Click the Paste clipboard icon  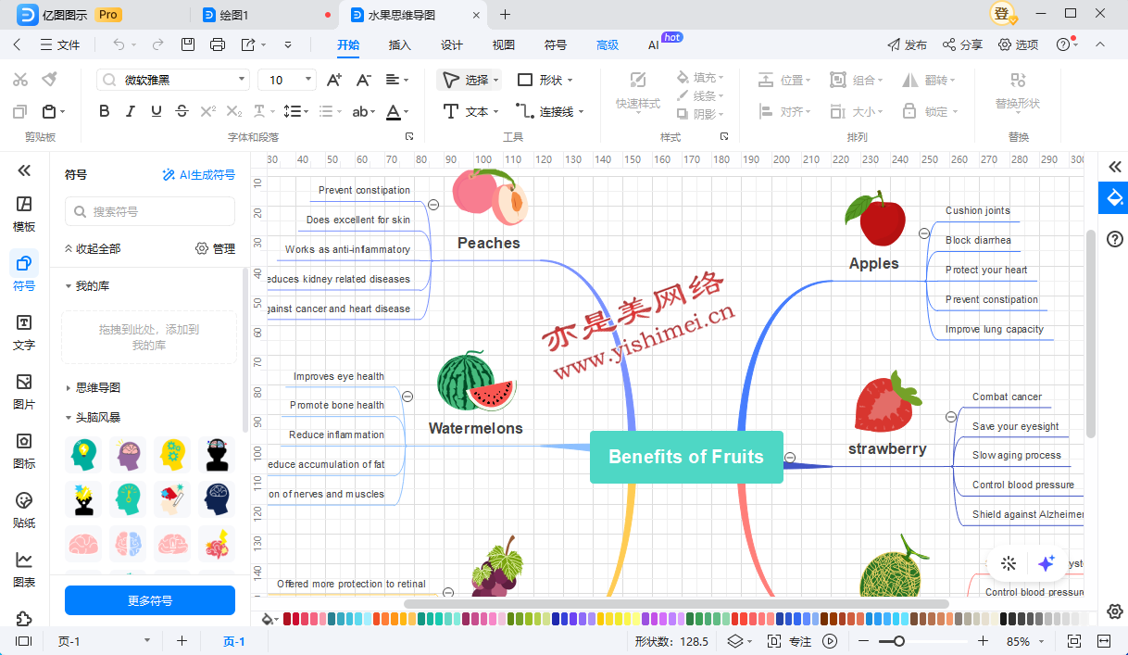[50, 111]
